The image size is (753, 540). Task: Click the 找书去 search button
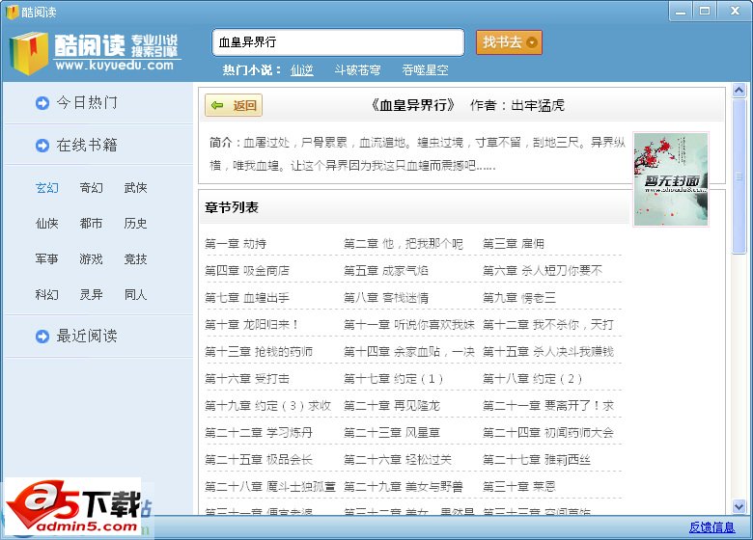pyautogui.click(x=509, y=42)
